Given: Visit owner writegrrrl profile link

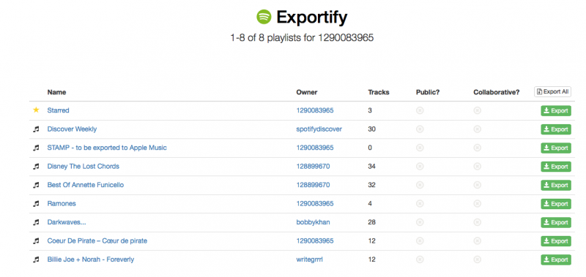Looking at the screenshot, I should pos(309,259).
